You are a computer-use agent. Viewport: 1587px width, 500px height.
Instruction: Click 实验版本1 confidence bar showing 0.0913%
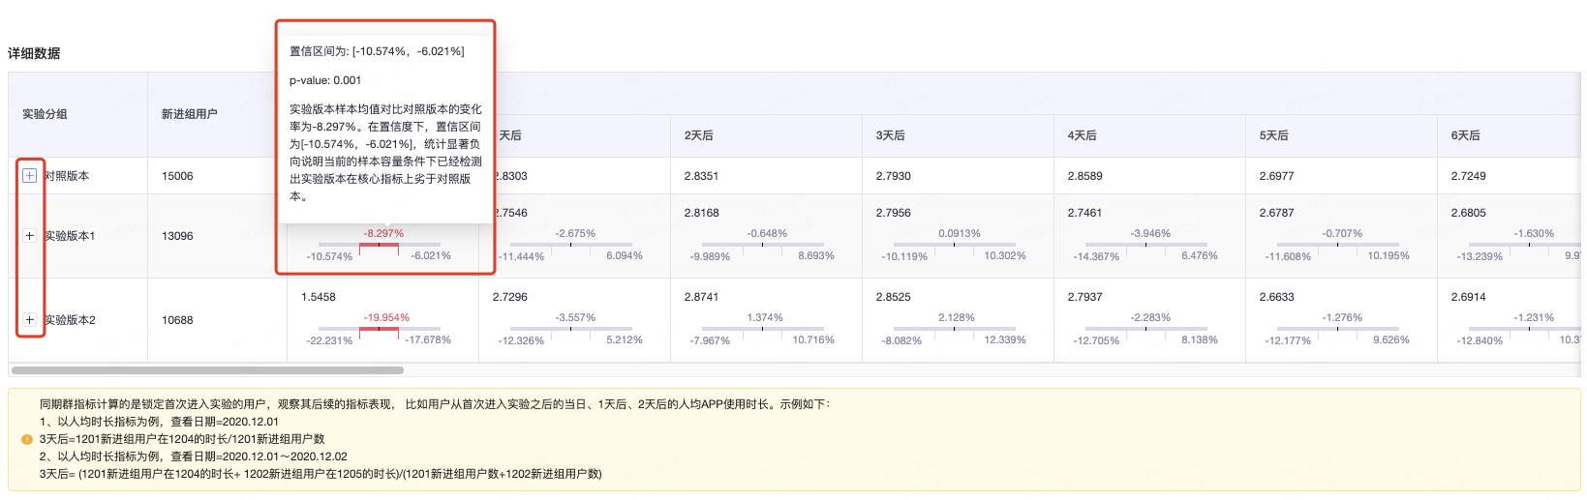(955, 245)
